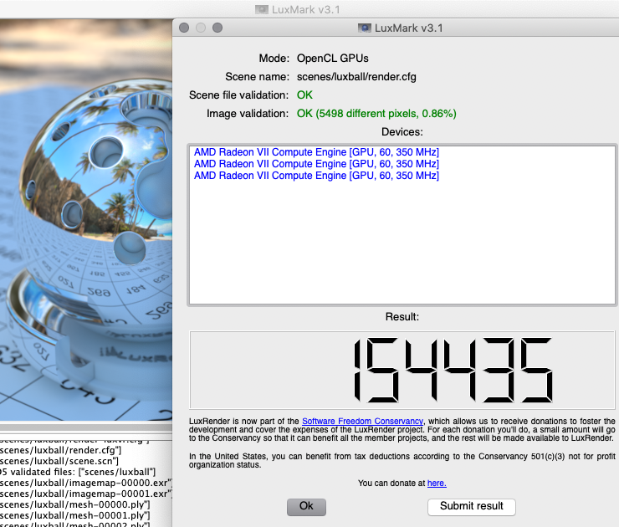
Task: Click the 'OpenCL GPUs' mode value
Action: [x=333, y=59]
